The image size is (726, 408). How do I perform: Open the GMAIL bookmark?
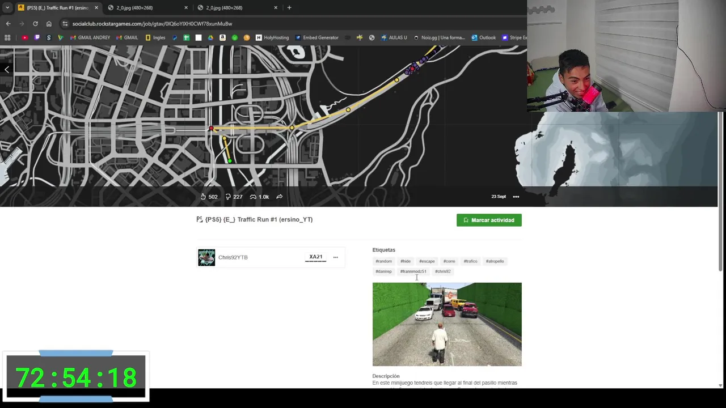(127, 37)
